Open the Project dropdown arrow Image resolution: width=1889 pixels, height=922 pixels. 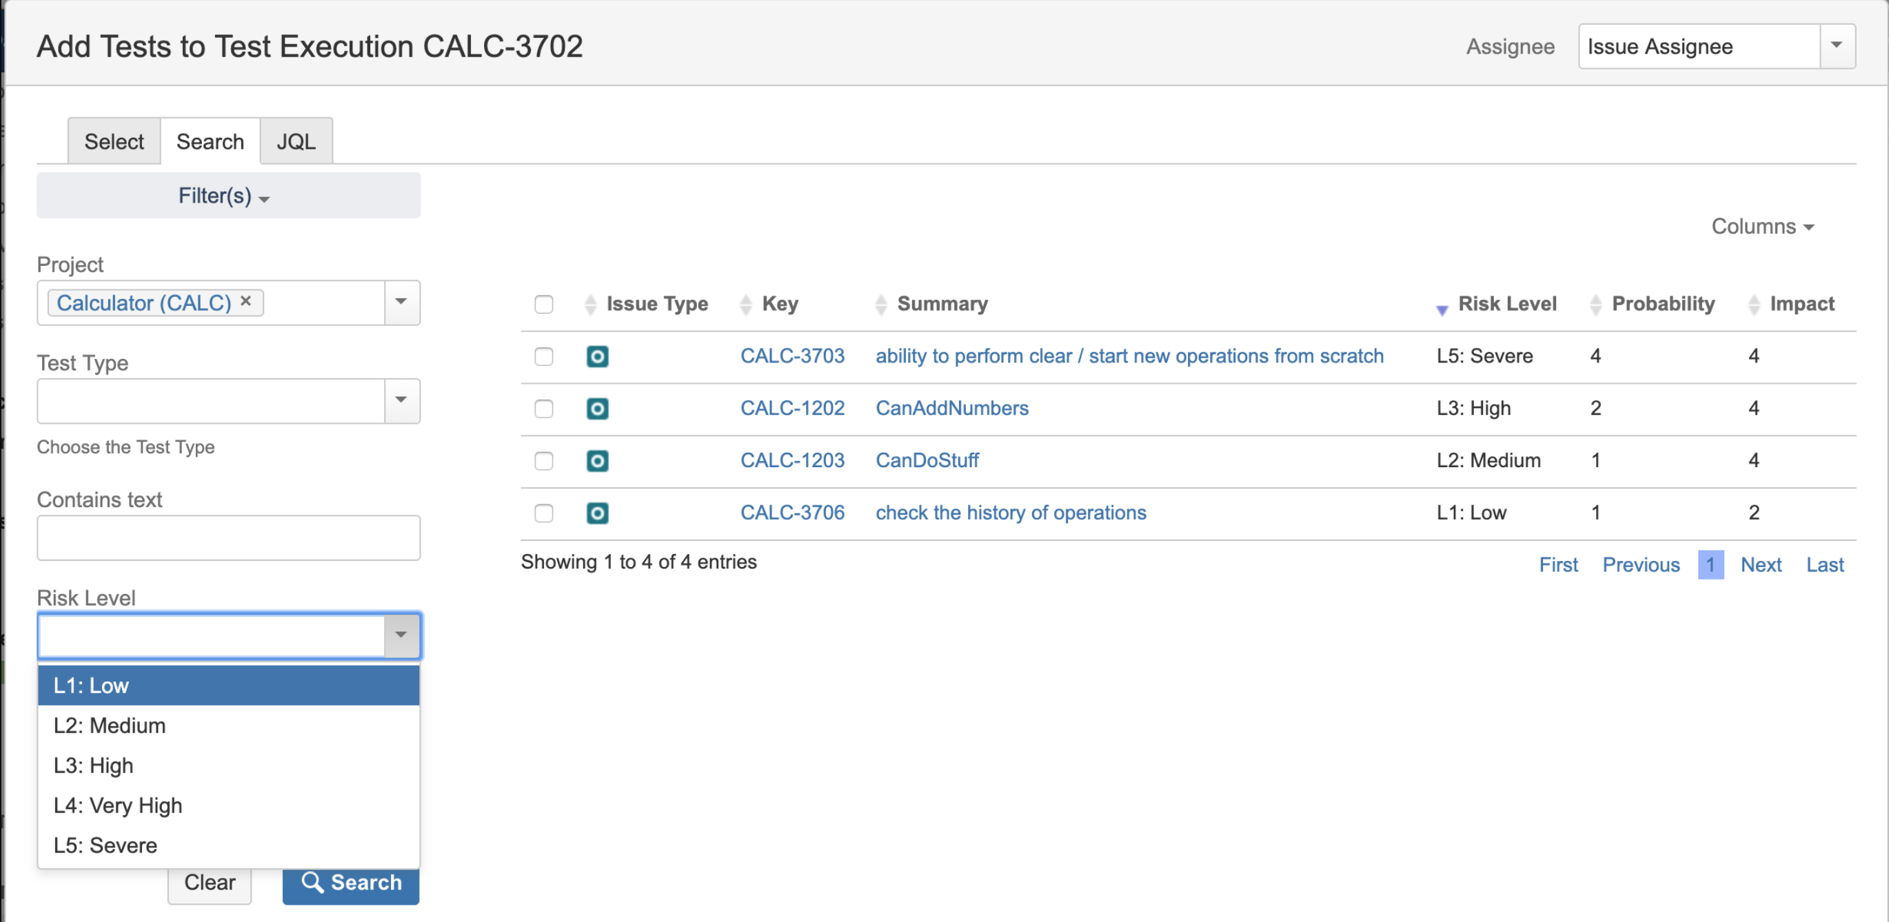(x=401, y=302)
